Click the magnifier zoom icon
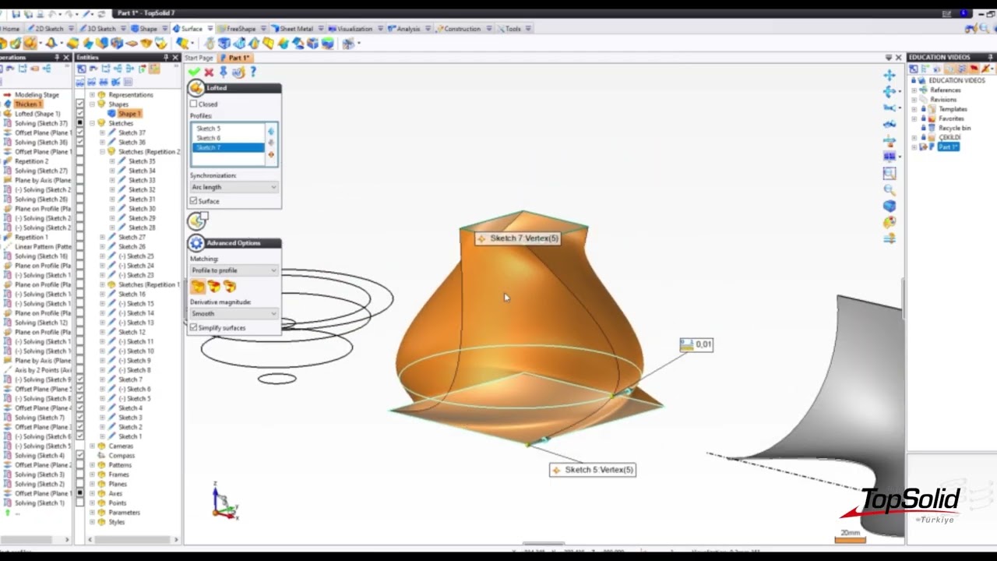The image size is (997, 561). (x=889, y=189)
